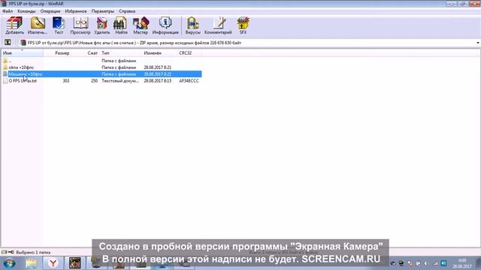Screen dimensions: 481x270
Task: Launch the Мастер (Wizard) tool
Action: coord(141,25)
